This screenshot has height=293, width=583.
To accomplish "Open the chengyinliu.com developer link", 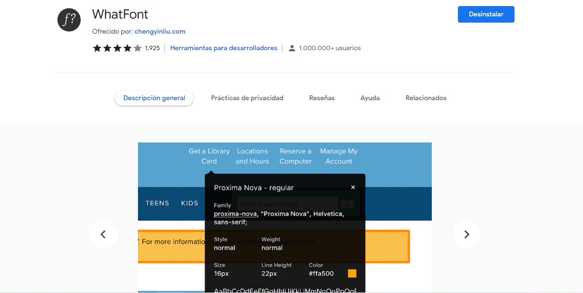I will pyautogui.click(x=159, y=31).
